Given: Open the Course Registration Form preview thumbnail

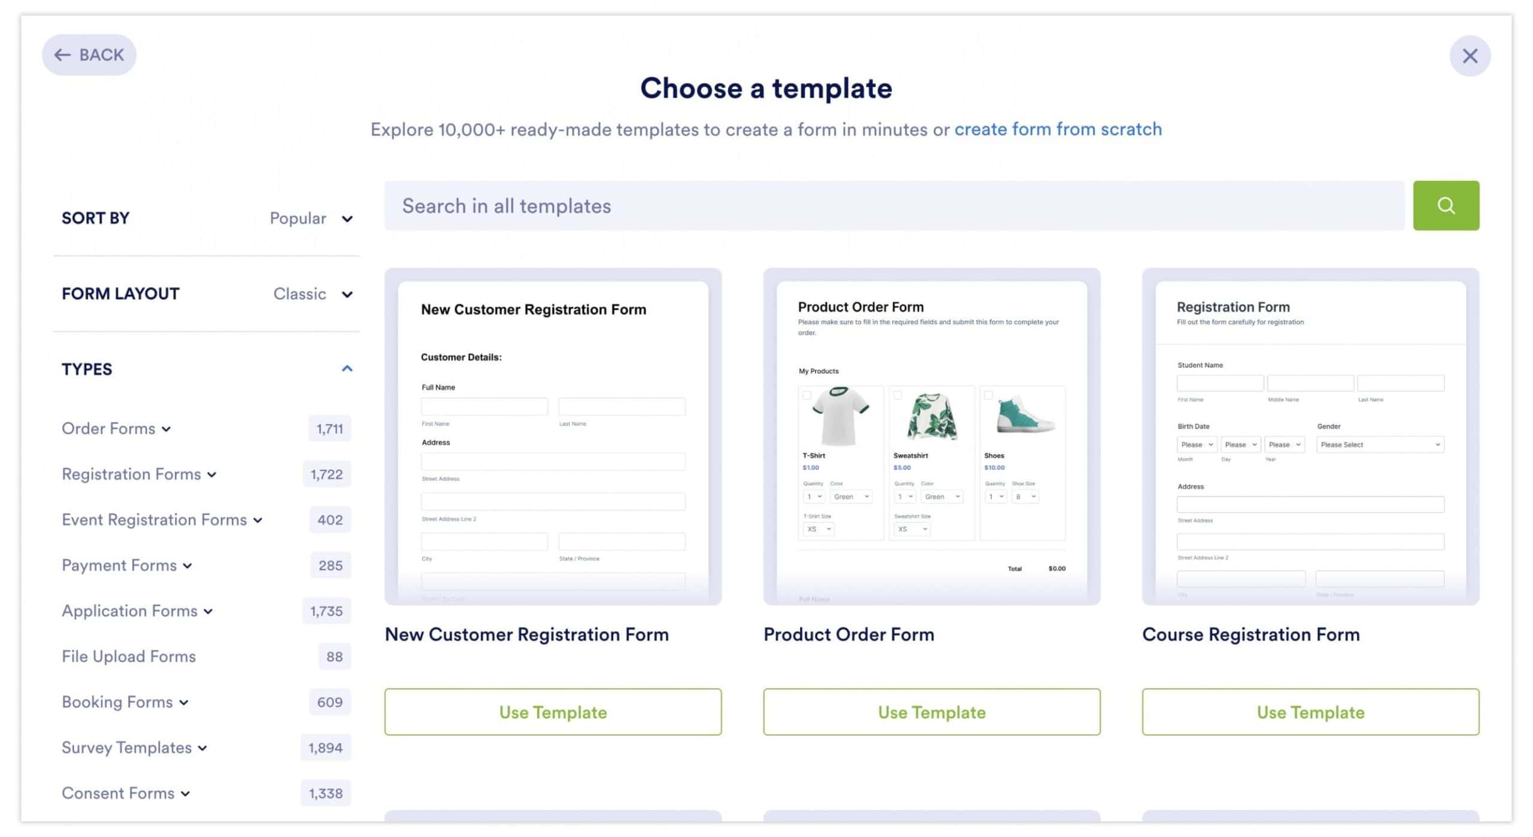Looking at the screenshot, I should pos(1310,436).
